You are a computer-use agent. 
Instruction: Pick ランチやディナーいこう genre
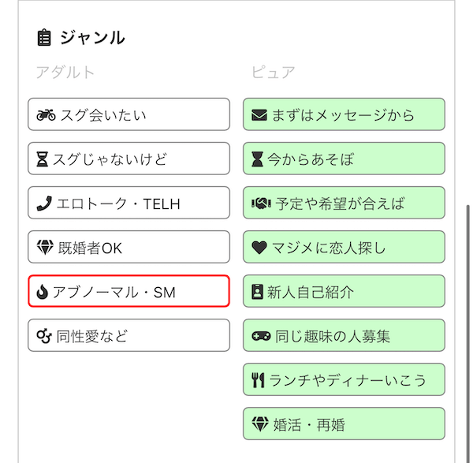344,379
